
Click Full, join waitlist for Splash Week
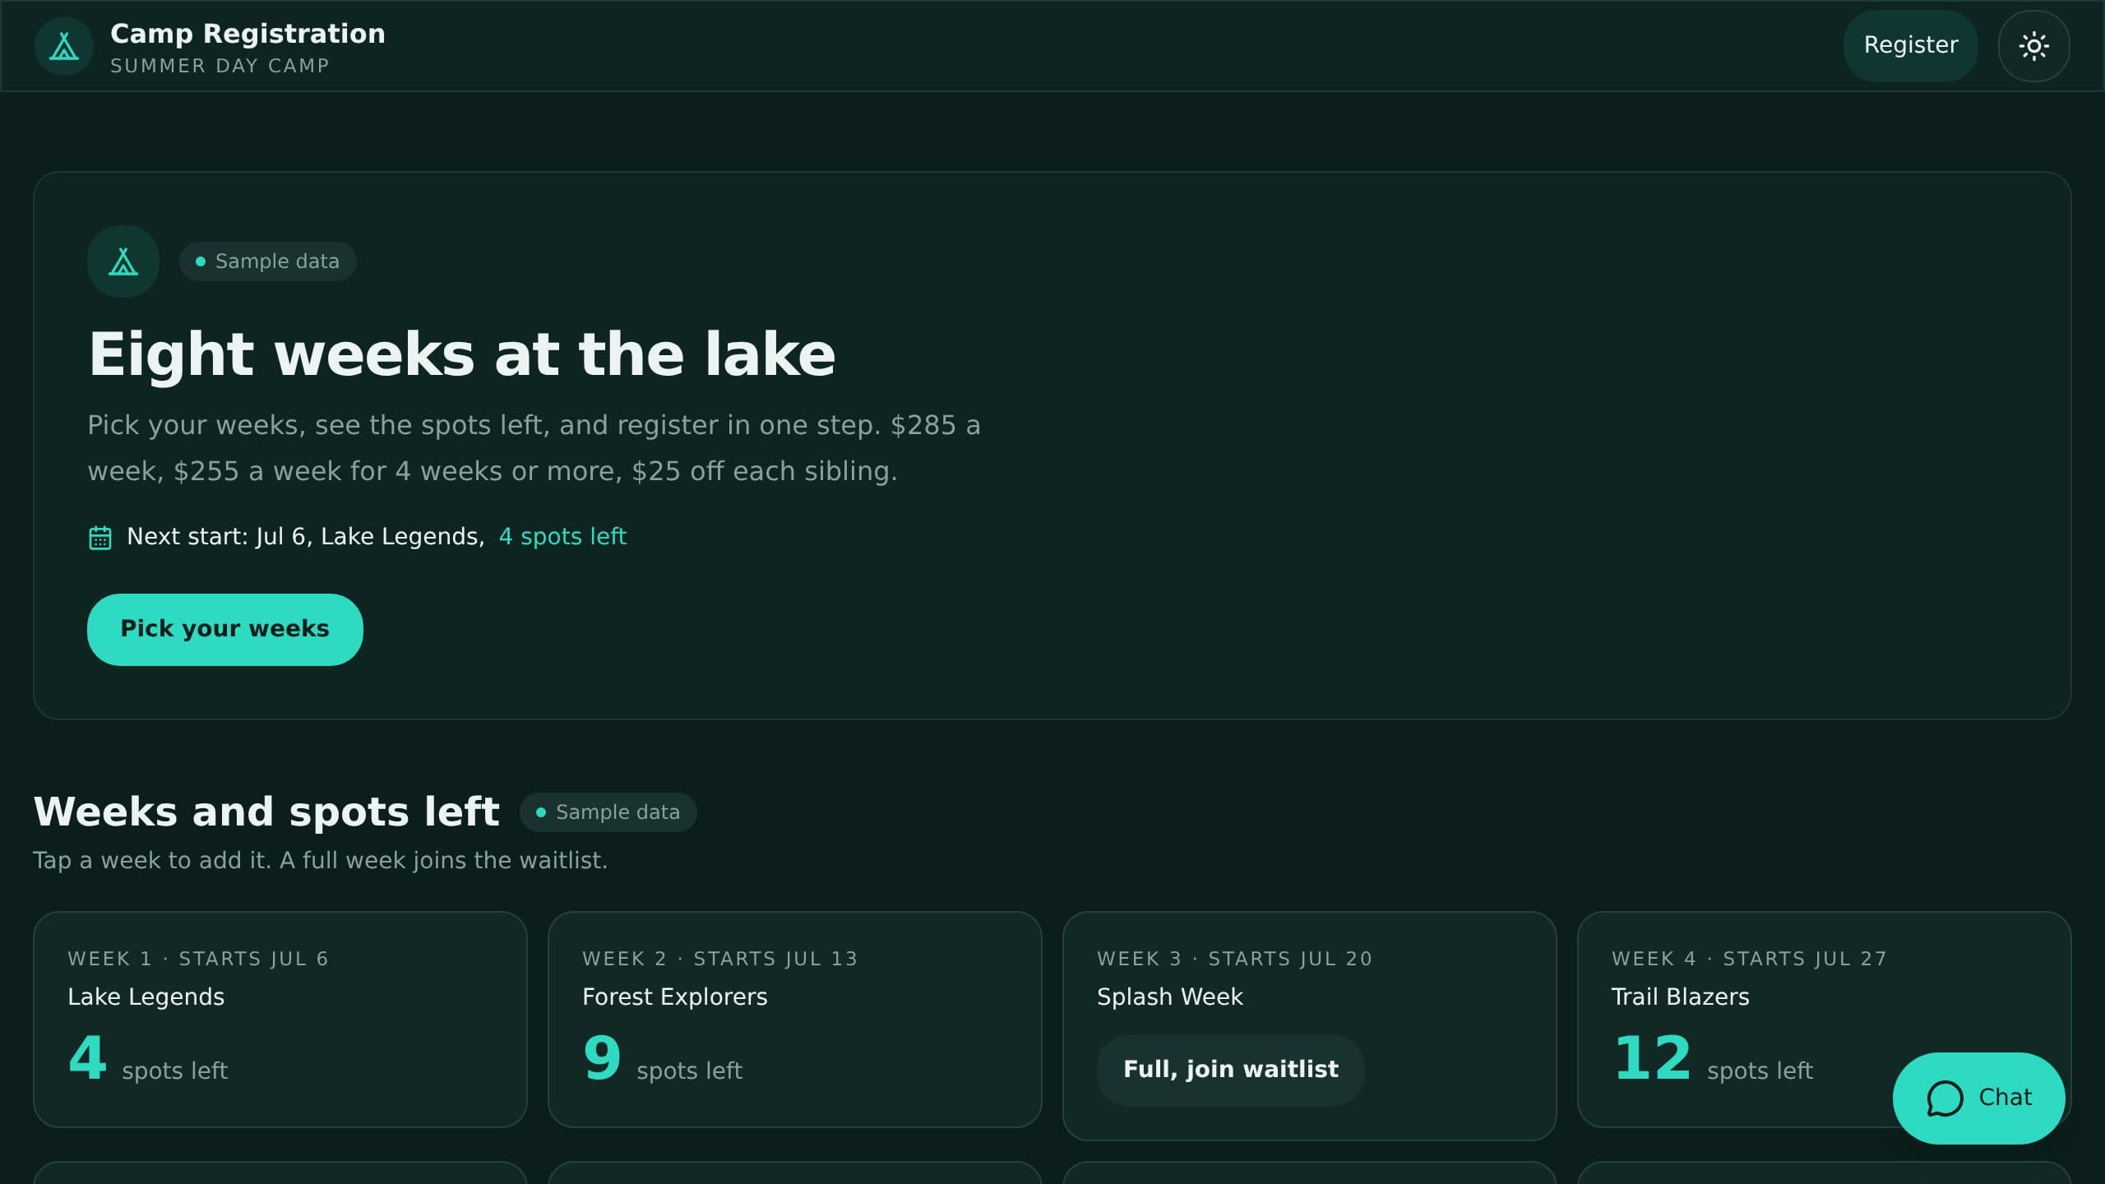pyautogui.click(x=1231, y=1070)
